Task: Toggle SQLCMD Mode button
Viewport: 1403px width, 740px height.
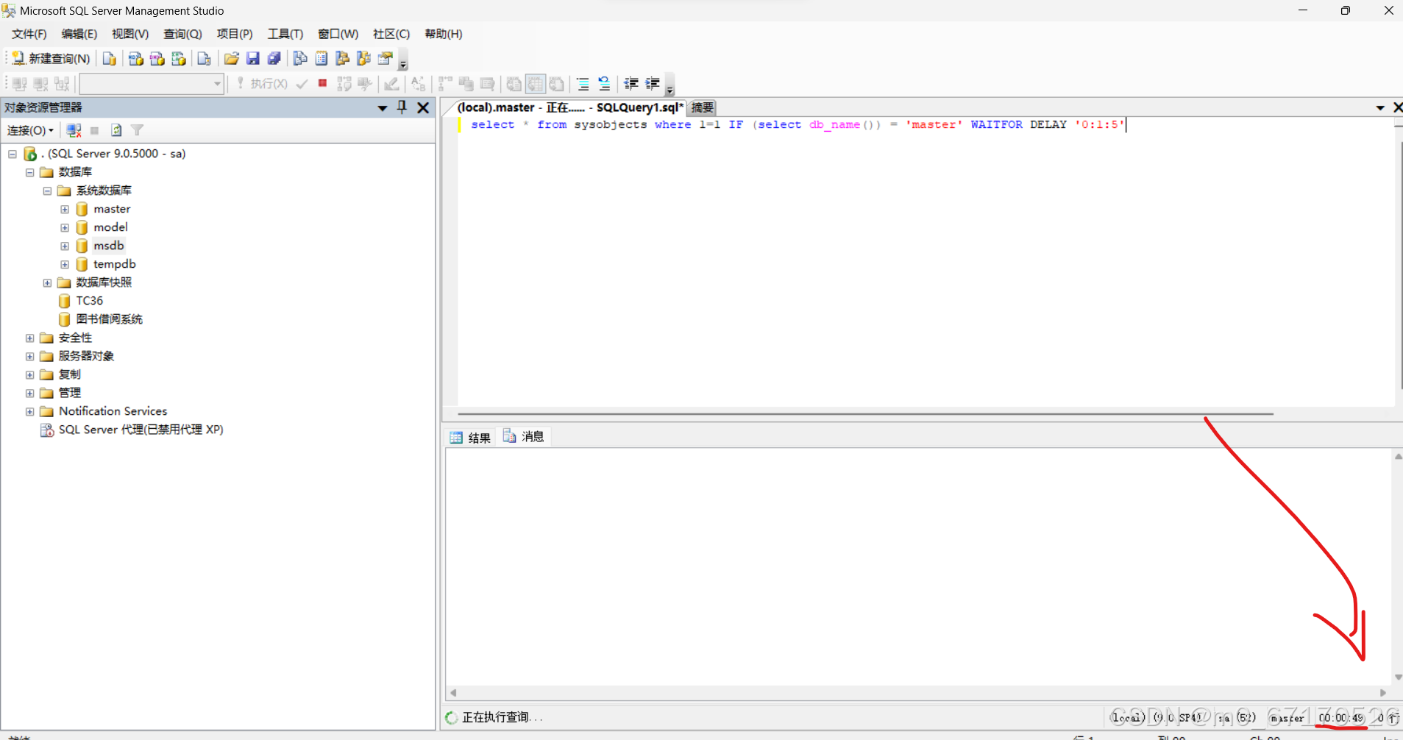Action: coord(487,84)
